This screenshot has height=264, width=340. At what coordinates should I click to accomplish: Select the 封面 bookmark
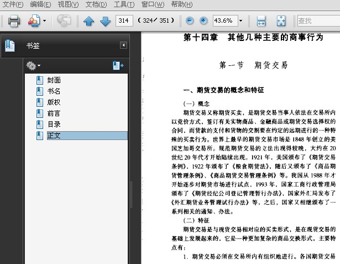[54, 80]
